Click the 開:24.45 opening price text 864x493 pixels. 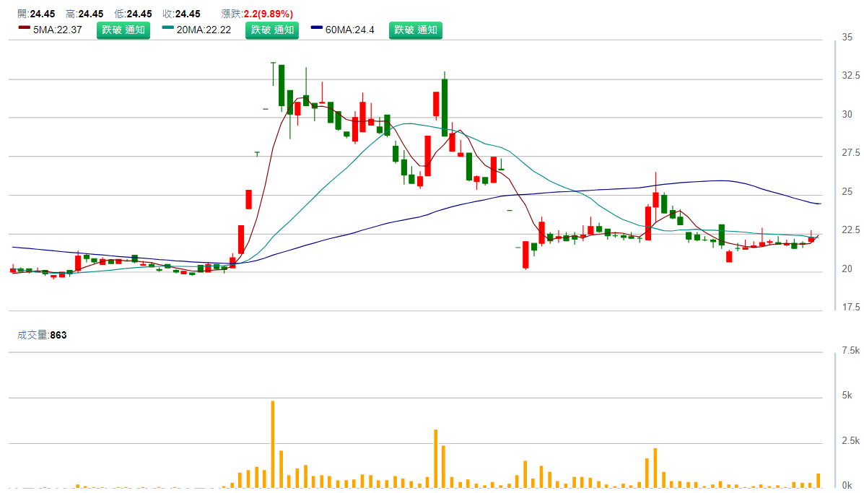point(36,14)
